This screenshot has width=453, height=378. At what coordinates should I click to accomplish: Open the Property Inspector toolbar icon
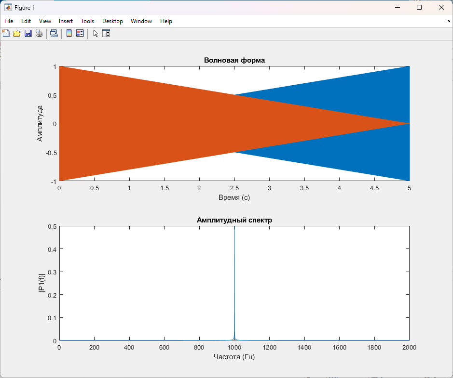point(106,33)
